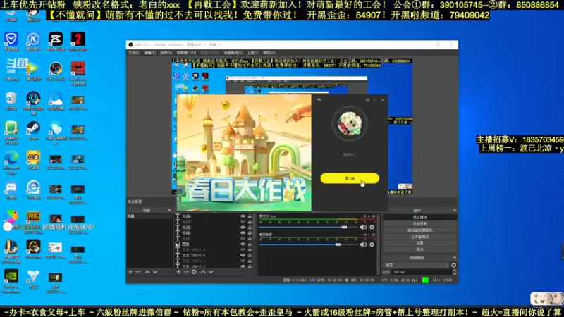
Task: Open transition properties gear icon
Action: [453, 265]
